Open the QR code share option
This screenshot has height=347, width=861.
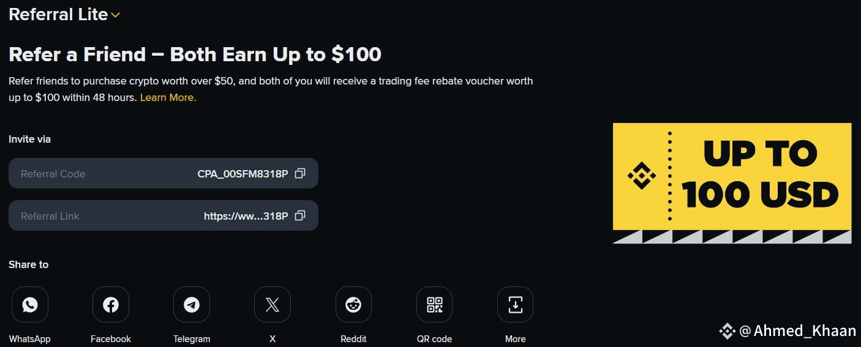[x=434, y=305]
